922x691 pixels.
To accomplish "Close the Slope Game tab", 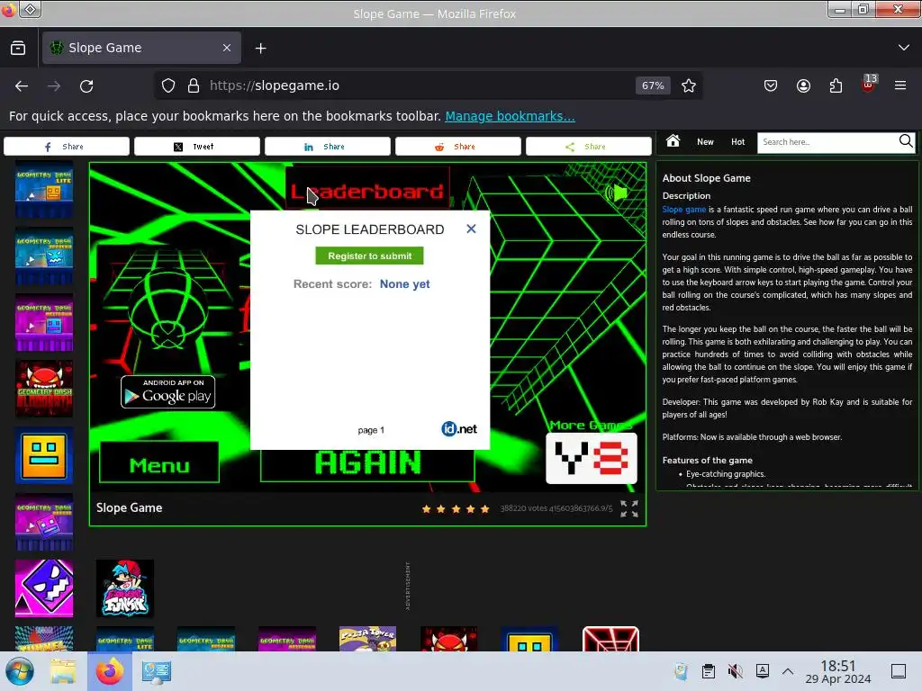I will click(x=227, y=48).
